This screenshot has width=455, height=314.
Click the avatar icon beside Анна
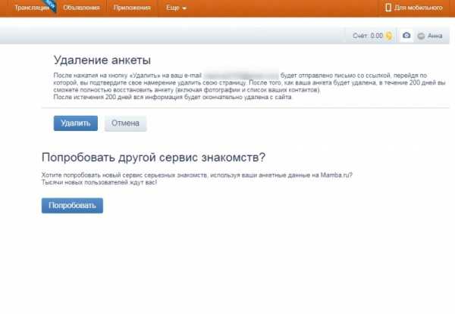421,36
